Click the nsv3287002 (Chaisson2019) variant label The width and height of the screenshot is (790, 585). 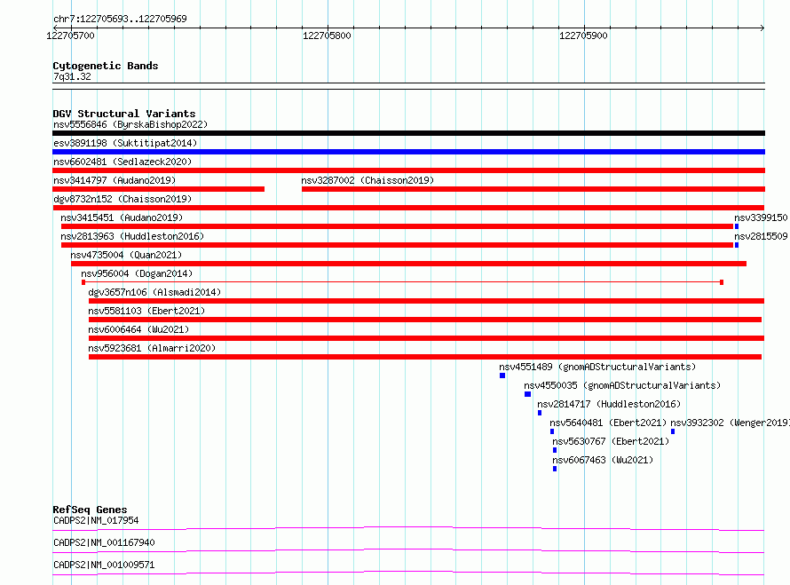pos(367,180)
